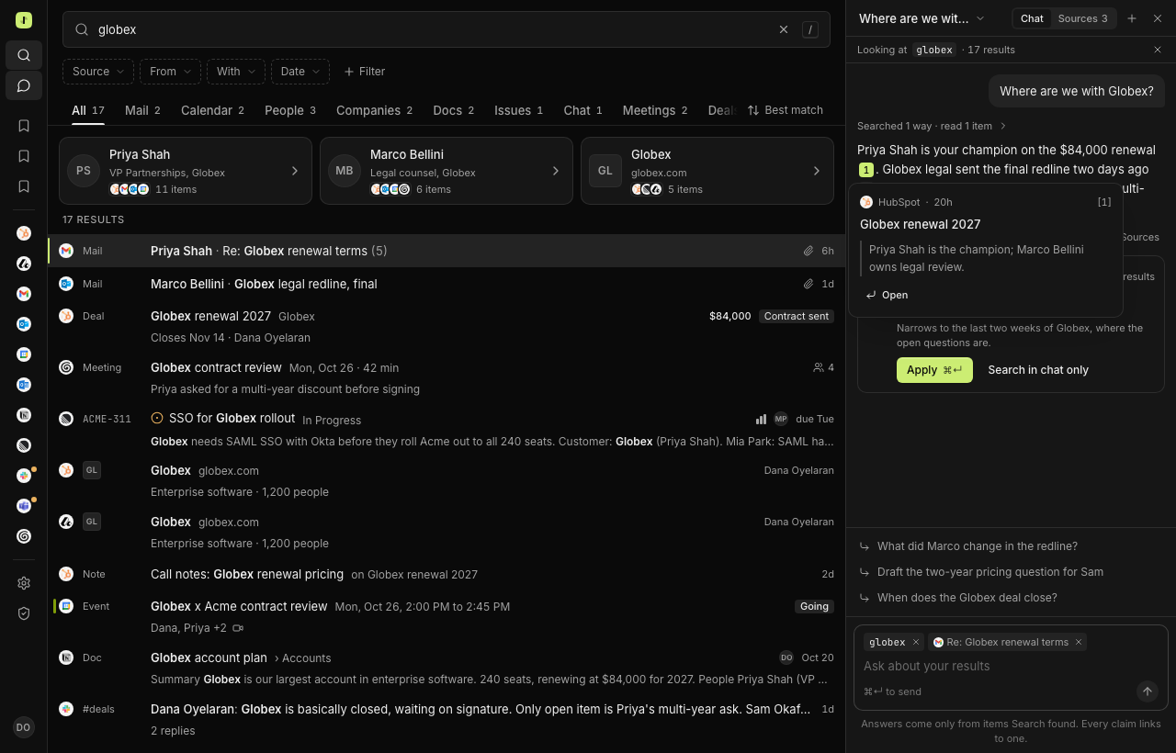Image resolution: width=1176 pixels, height=753 pixels.
Task: Open HubSpot source in the sidebar
Action: tap(24, 233)
